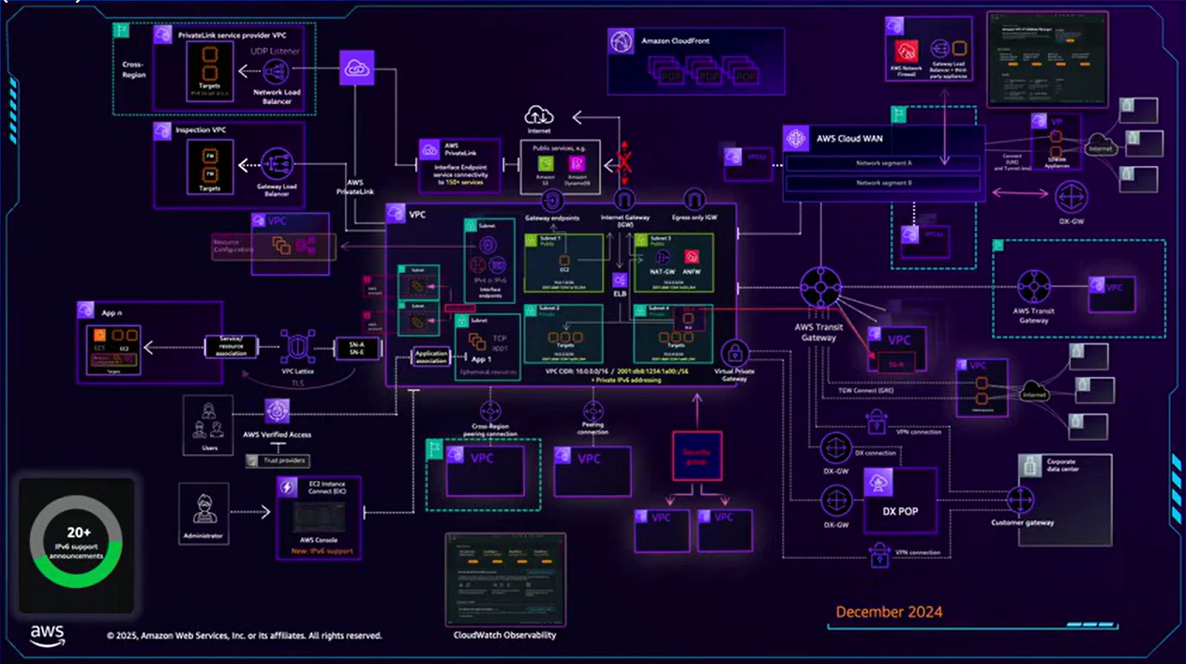Click the SN-A SN-E box
This screenshot has height=664, width=1186.
point(355,349)
